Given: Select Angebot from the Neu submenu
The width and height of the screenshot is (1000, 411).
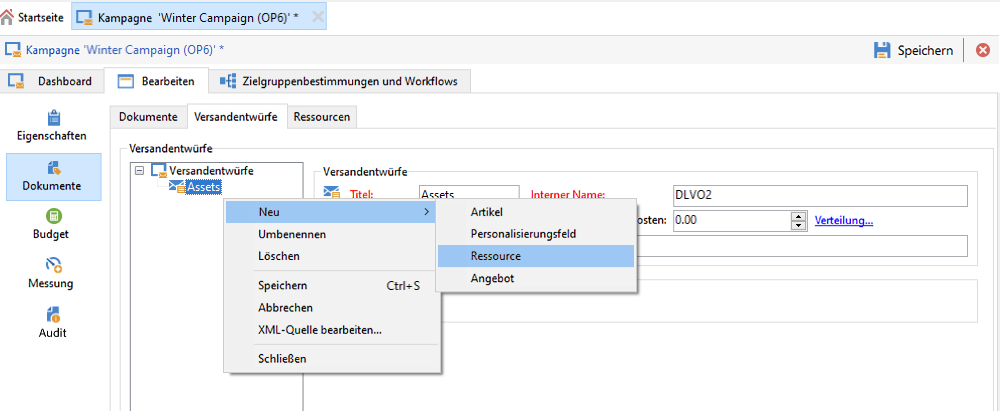Looking at the screenshot, I should [x=536, y=278].
